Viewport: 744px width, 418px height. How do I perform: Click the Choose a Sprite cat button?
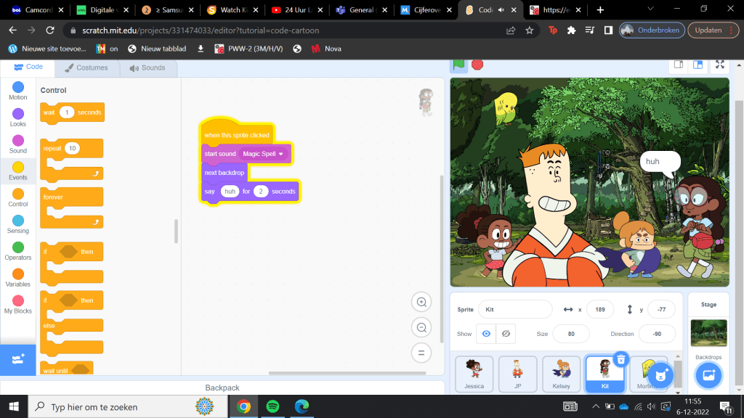coord(660,374)
